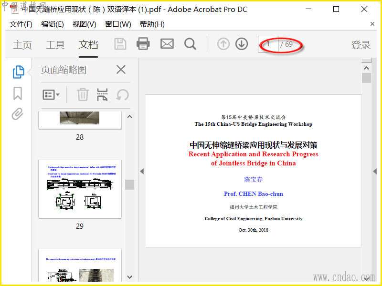Click the 页面缩略图 panel title
The height and width of the screenshot is (286, 382).
click(64, 70)
